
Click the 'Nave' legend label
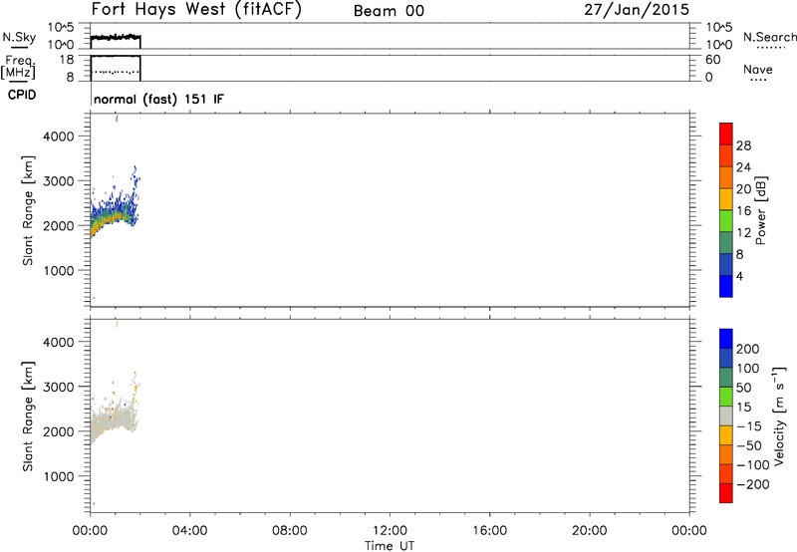pyautogui.click(x=758, y=70)
